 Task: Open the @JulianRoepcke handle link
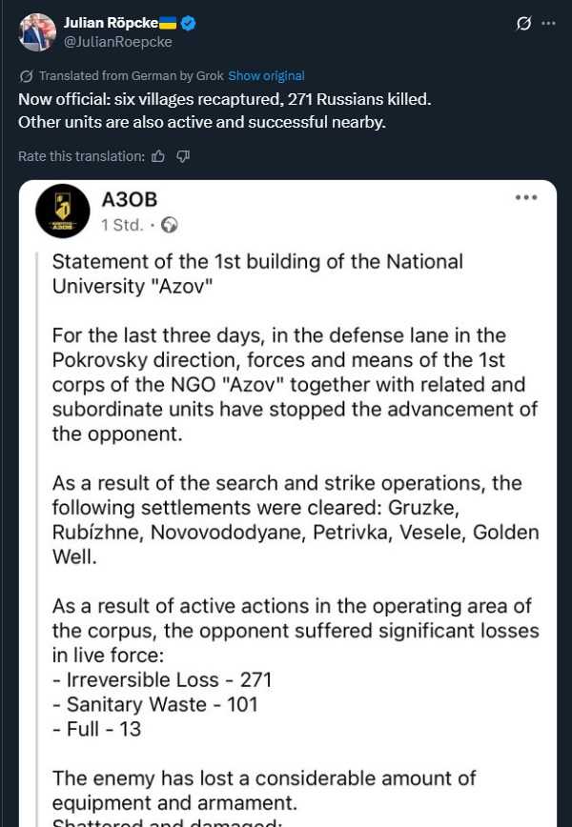click(117, 41)
